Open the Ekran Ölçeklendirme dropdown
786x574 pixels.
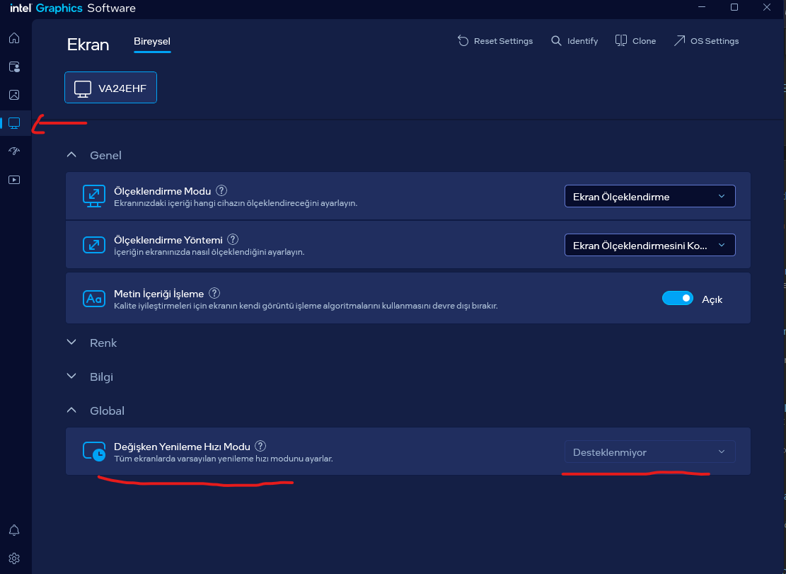[649, 196]
